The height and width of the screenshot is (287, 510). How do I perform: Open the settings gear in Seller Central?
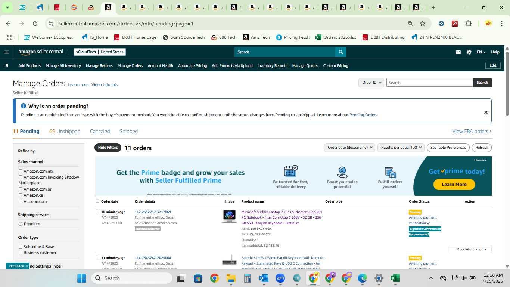coord(469,52)
